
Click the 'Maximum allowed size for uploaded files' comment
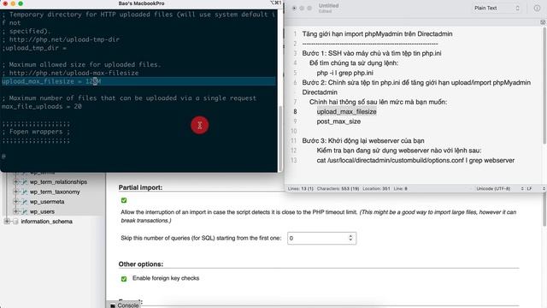(x=82, y=65)
